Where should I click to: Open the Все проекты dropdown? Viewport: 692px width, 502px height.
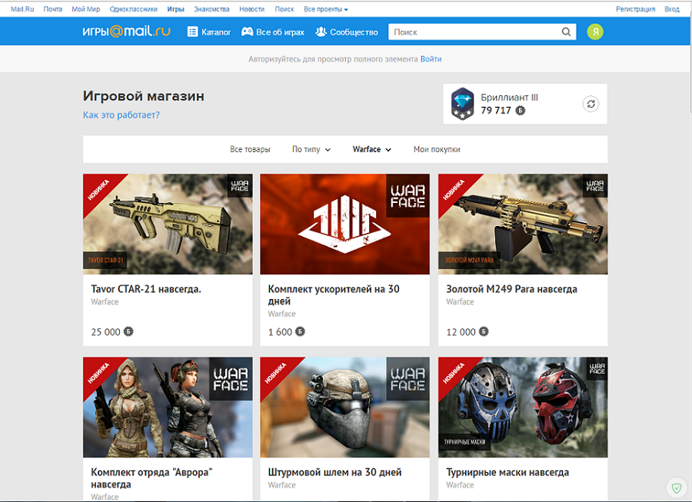coord(326,8)
